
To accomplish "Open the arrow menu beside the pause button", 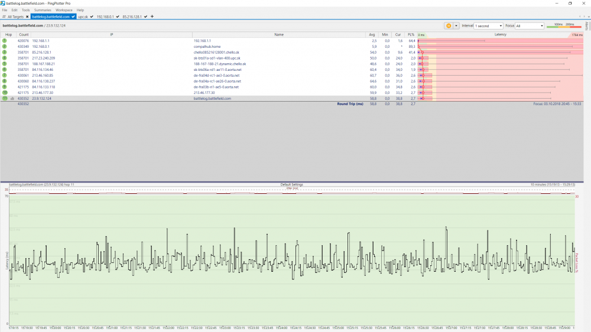I will (x=456, y=25).
